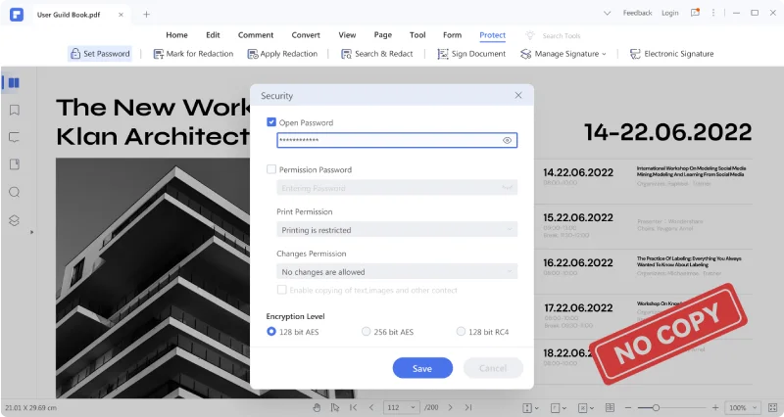Add a new tab with the plus icon
The width and height of the screenshot is (784, 417).
point(146,15)
